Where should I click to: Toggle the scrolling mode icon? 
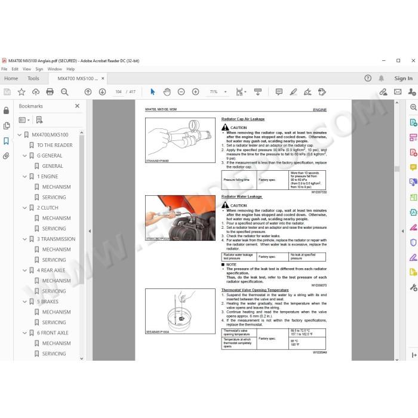click(258, 92)
